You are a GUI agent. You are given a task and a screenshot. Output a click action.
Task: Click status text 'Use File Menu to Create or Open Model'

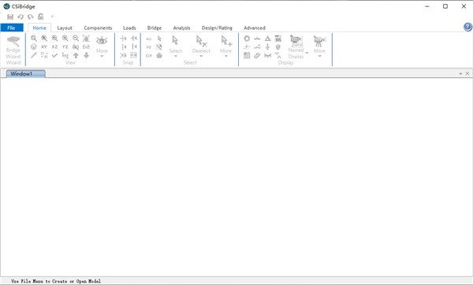[56, 281]
